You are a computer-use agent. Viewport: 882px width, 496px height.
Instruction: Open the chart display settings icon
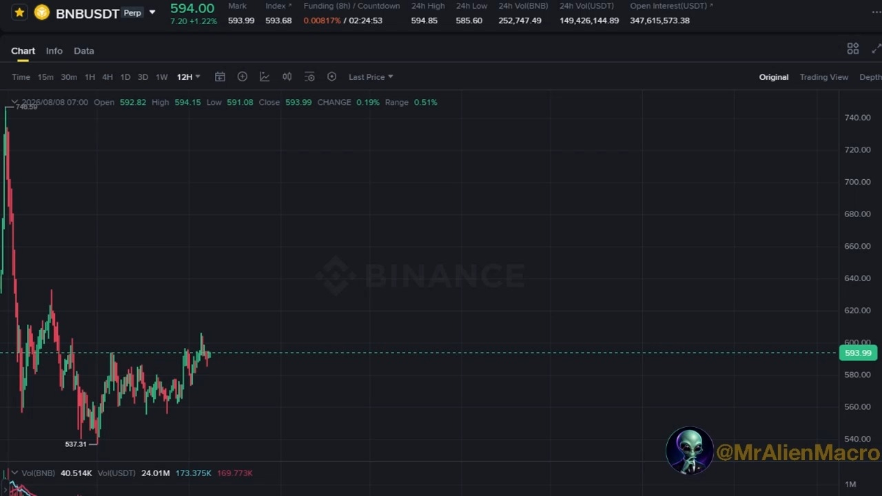click(309, 77)
